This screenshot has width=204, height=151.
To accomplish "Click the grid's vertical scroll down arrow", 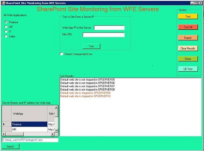I will point(56,130).
